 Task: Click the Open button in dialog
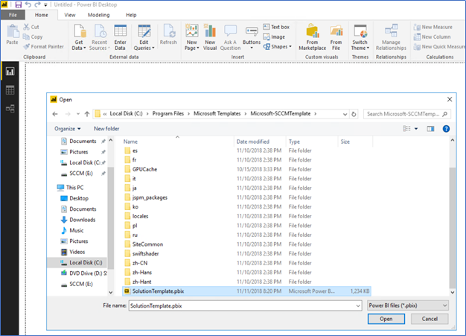pos(386,319)
